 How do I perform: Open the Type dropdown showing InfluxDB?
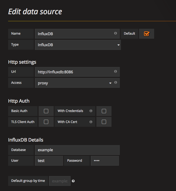[x=78, y=45]
